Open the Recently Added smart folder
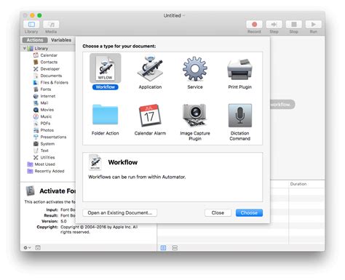 [x=49, y=171]
